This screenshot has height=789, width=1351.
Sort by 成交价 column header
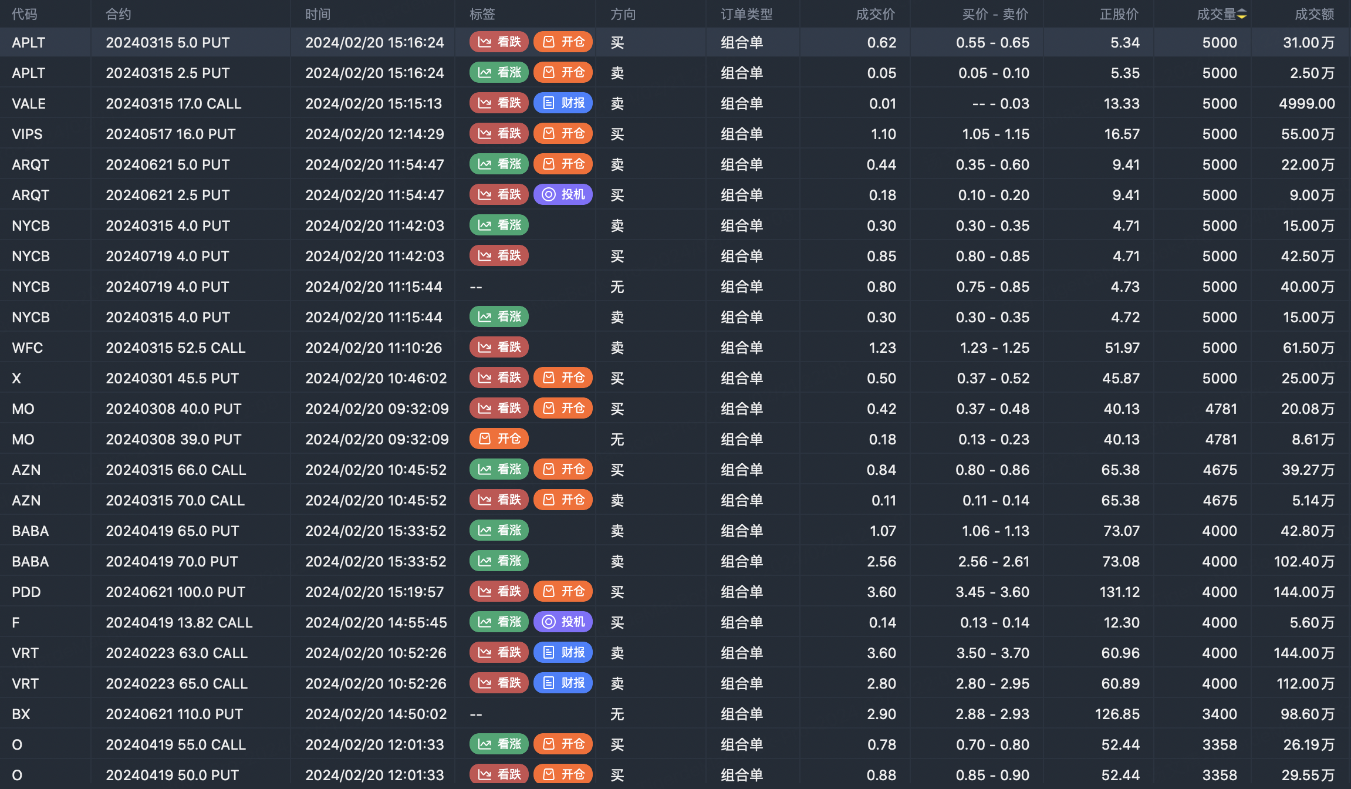tap(875, 14)
